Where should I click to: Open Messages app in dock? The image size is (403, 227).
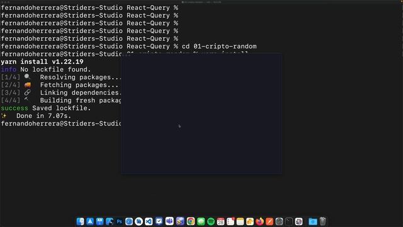click(201, 221)
